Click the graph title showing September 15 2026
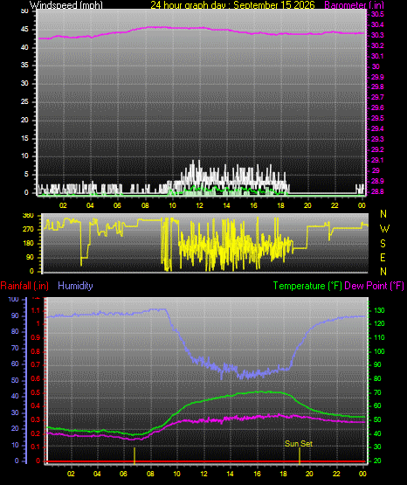Screen dimensions: 407x485 [x=232, y=5]
